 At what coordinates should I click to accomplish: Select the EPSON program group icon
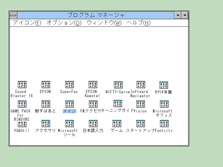point(46,85)
